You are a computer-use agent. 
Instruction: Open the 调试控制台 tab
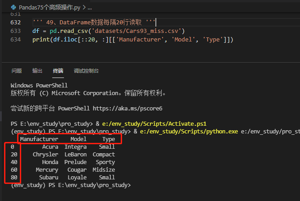point(86,71)
